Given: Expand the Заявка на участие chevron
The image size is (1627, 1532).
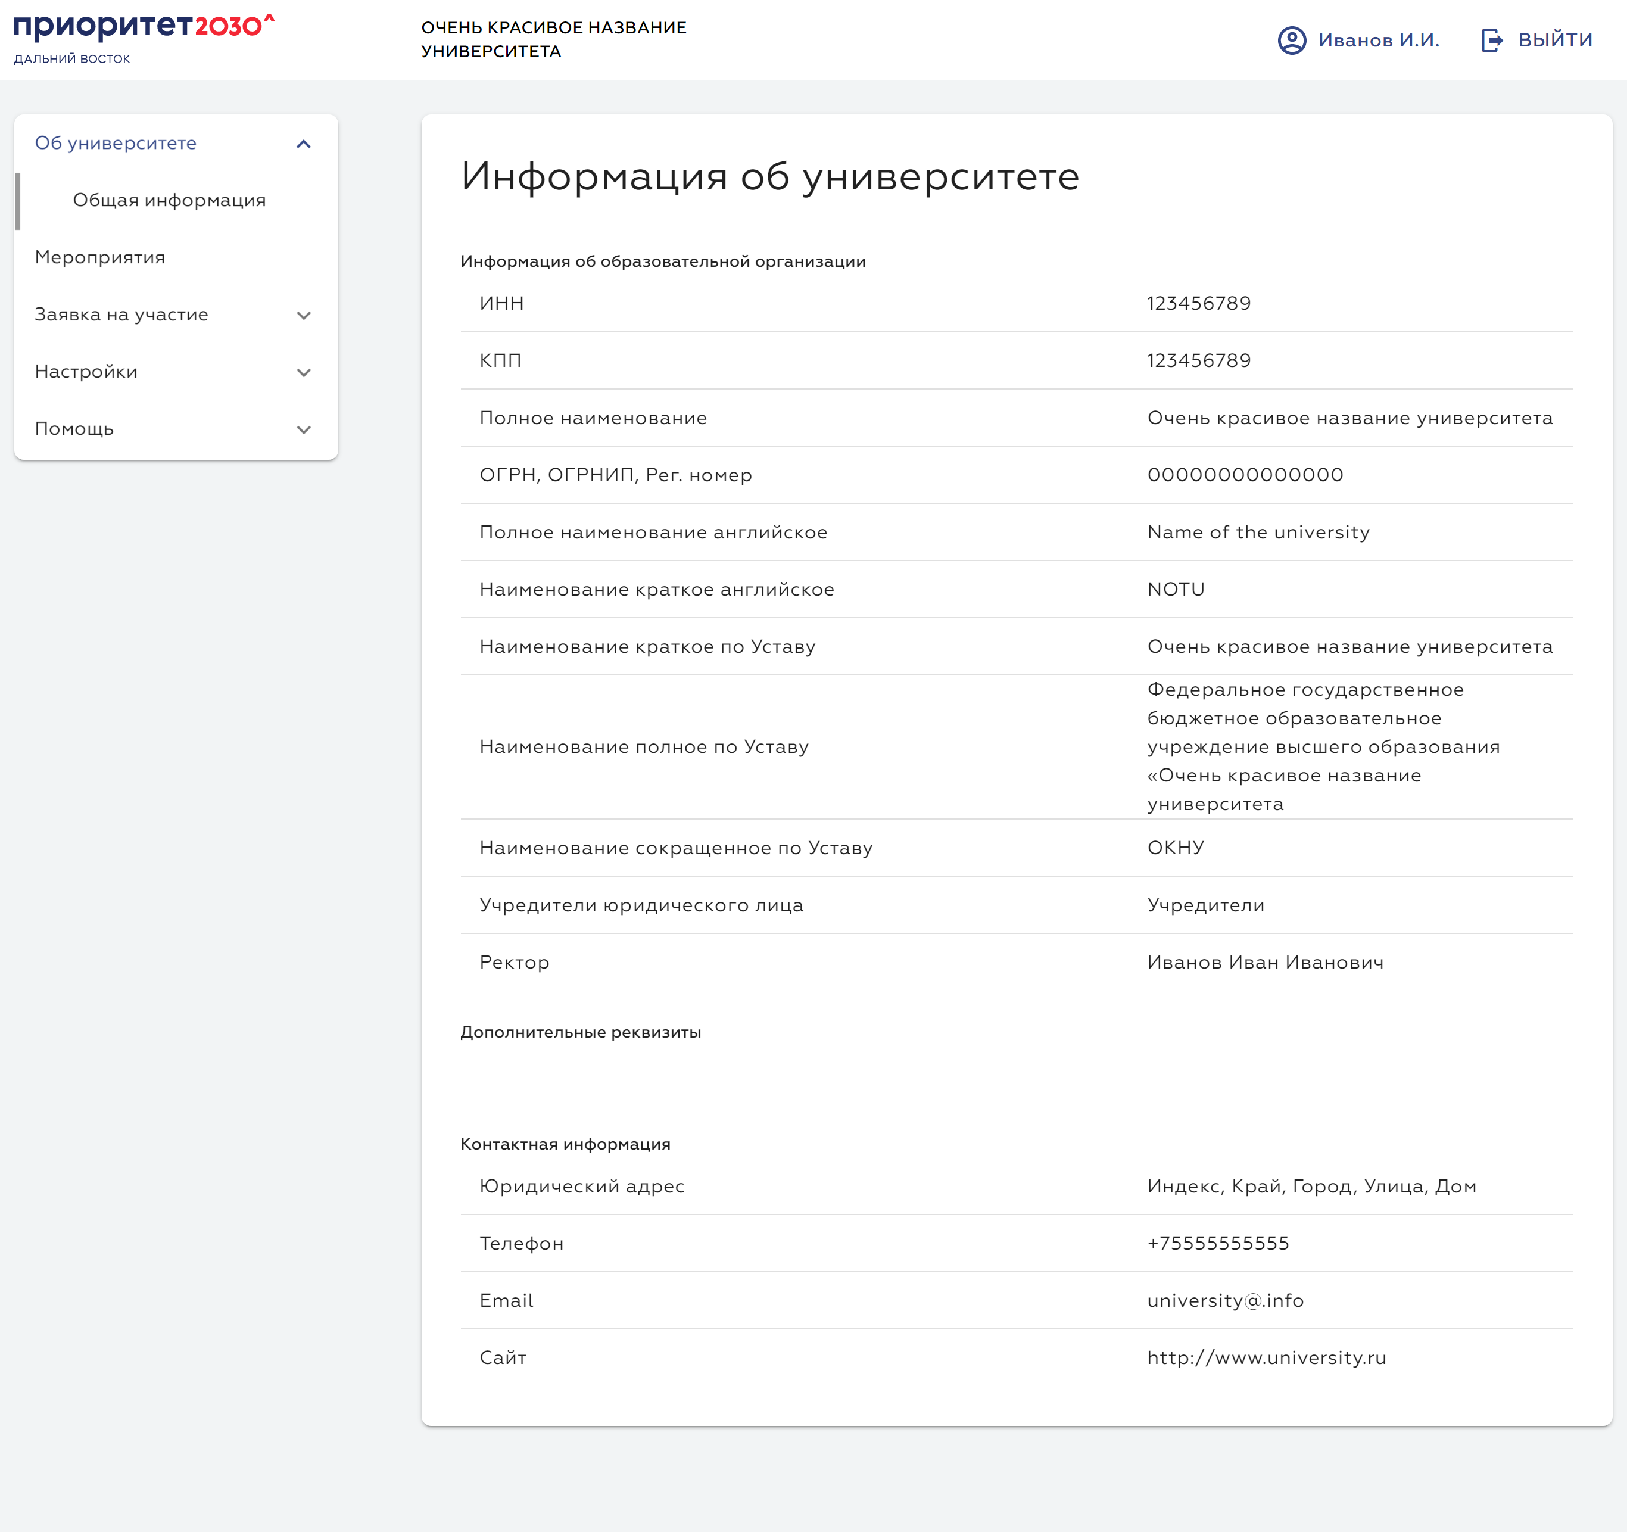Looking at the screenshot, I should tap(304, 316).
